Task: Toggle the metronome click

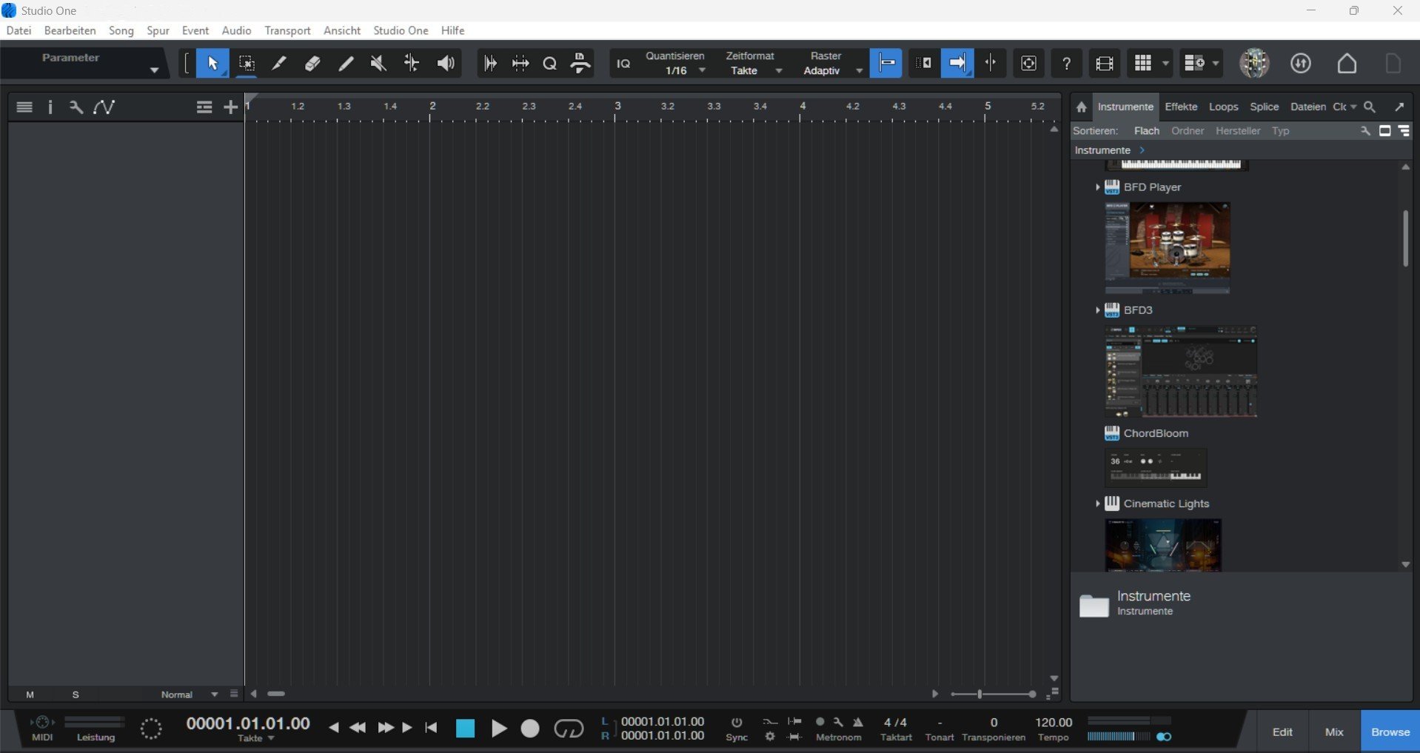Action: point(857,722)
